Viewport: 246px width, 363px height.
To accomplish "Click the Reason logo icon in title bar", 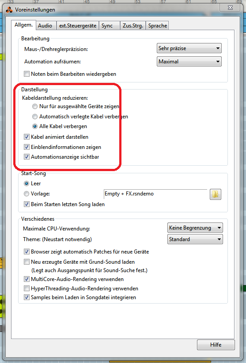I will [9, 10].
